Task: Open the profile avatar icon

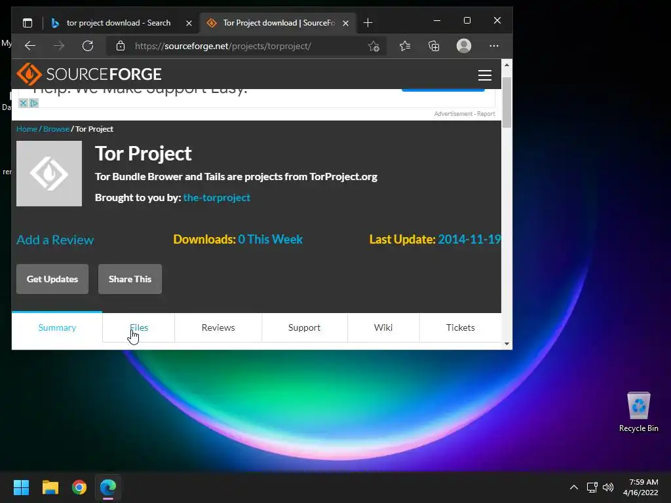Action: (464, 46)
